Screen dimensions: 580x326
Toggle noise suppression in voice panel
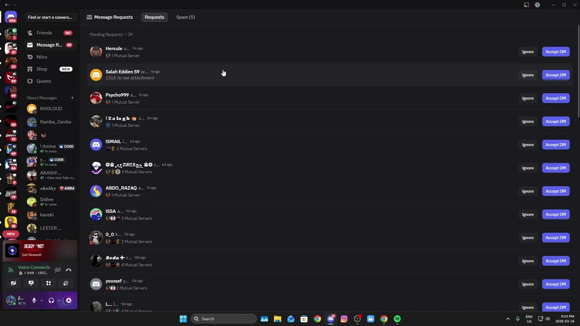click(x=58, y=270)
